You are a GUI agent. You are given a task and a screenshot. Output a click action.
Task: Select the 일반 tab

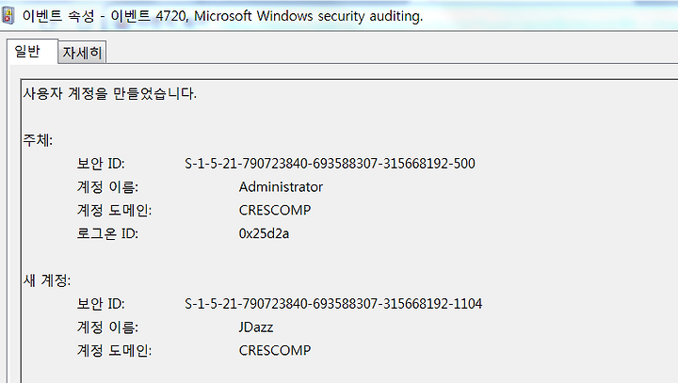(27, 52)
